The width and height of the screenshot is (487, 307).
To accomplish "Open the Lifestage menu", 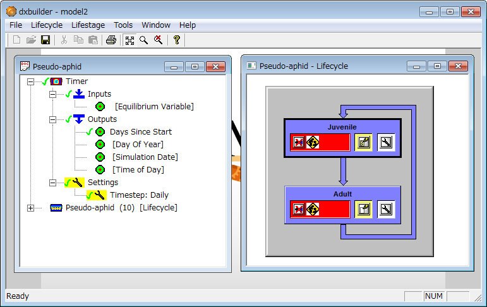I will (88, 25).
